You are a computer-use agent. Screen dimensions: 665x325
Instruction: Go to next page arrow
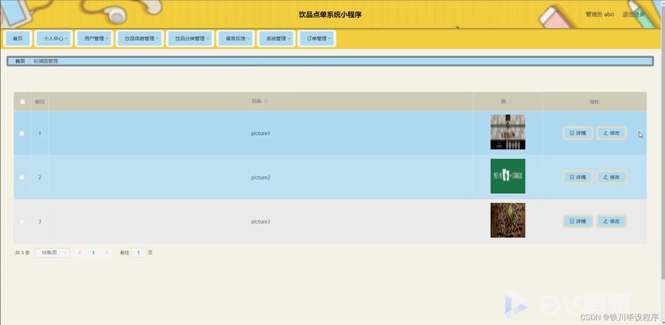tap(107, 253)
